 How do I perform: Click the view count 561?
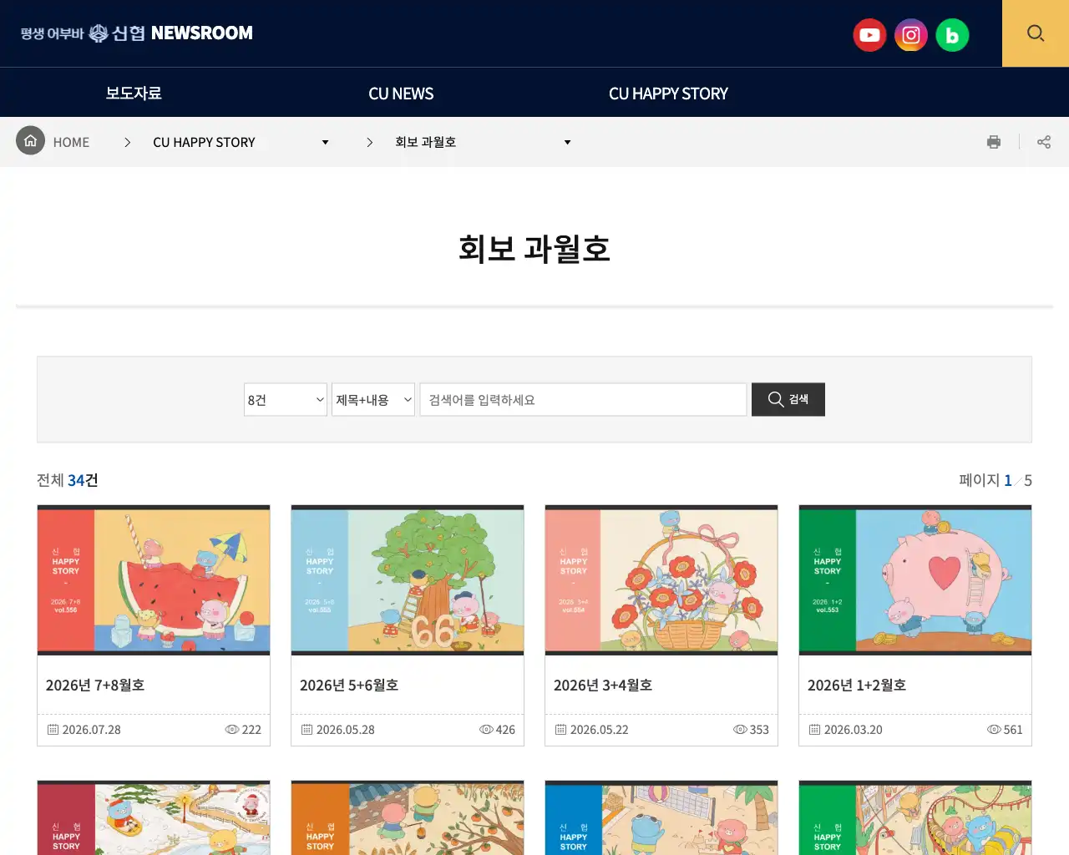click(1013, 730)
